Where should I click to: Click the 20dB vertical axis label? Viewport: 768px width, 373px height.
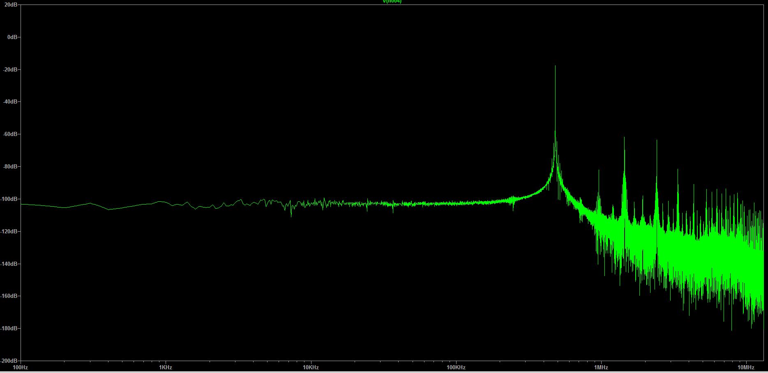click(x=10, y=5)
